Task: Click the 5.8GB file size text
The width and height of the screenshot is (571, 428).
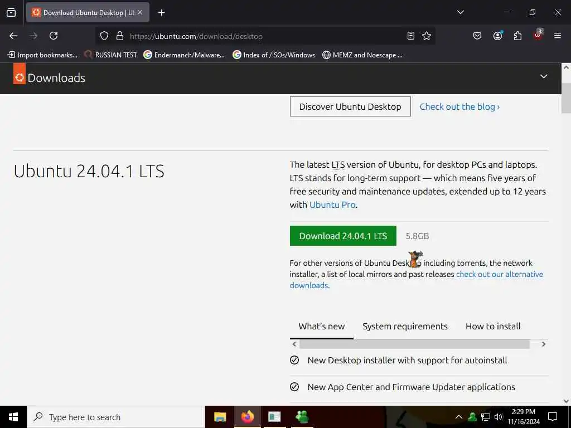Action: [x=417, y=236]
